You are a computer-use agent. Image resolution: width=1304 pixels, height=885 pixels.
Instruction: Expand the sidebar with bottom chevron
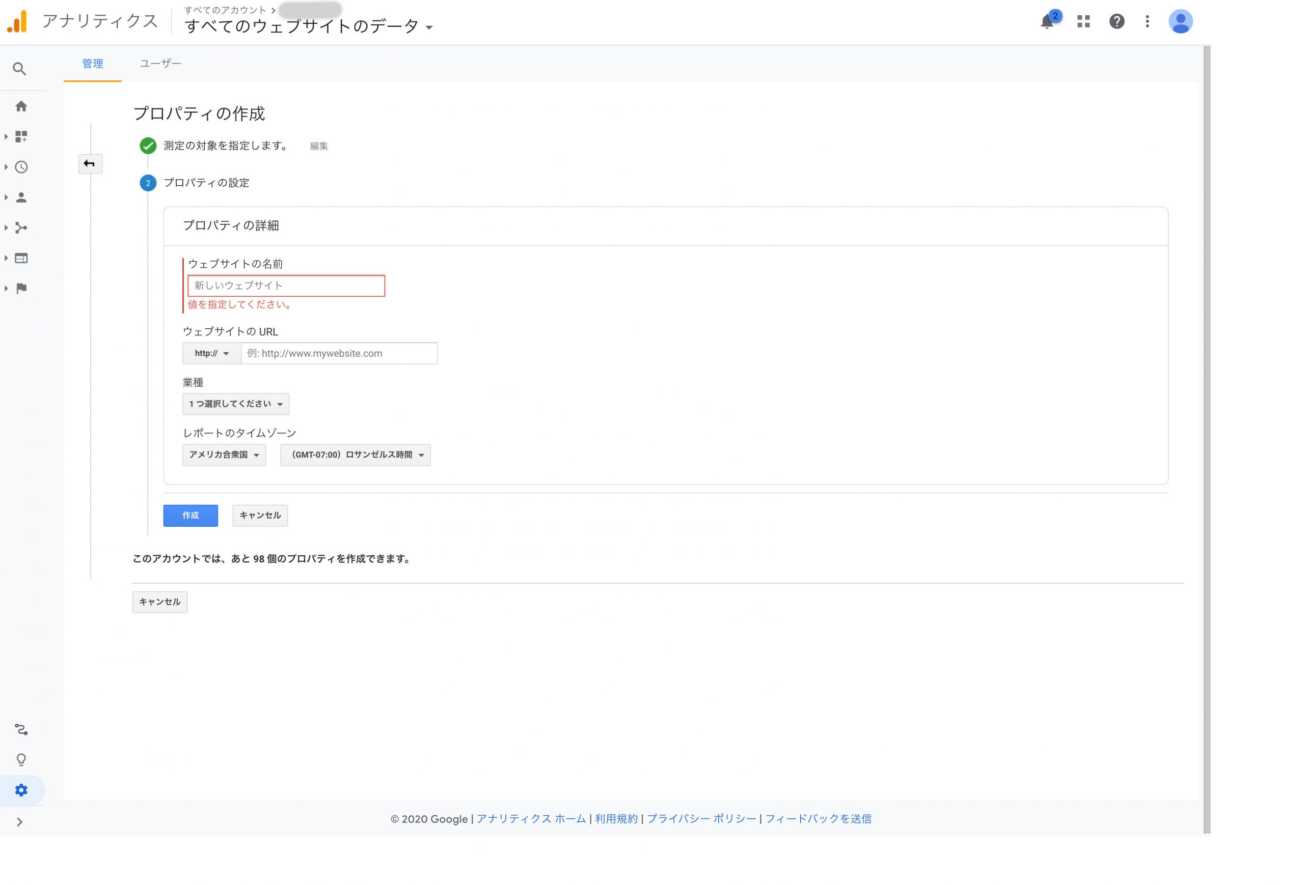(20, 822)
